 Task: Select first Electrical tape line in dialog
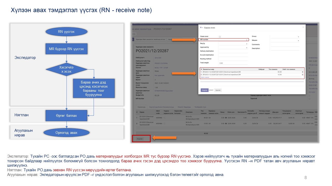pyautogui.click(x=222, y=72)
